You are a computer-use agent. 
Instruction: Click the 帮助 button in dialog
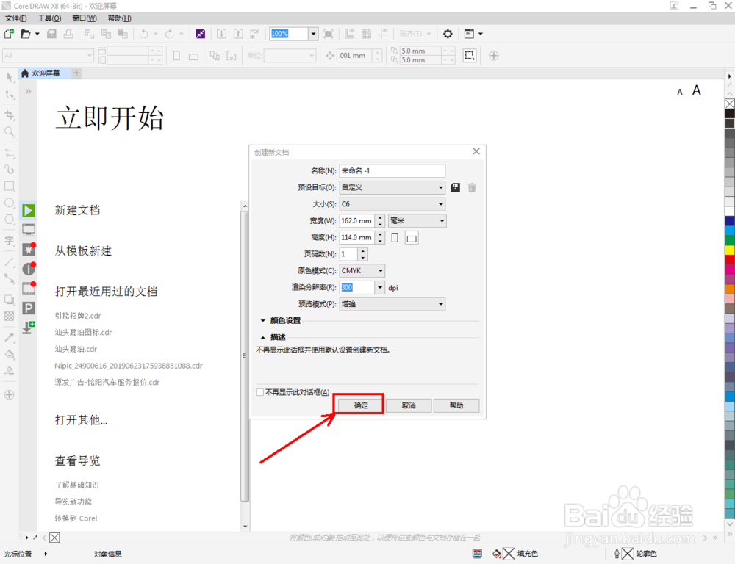point(456,405)
